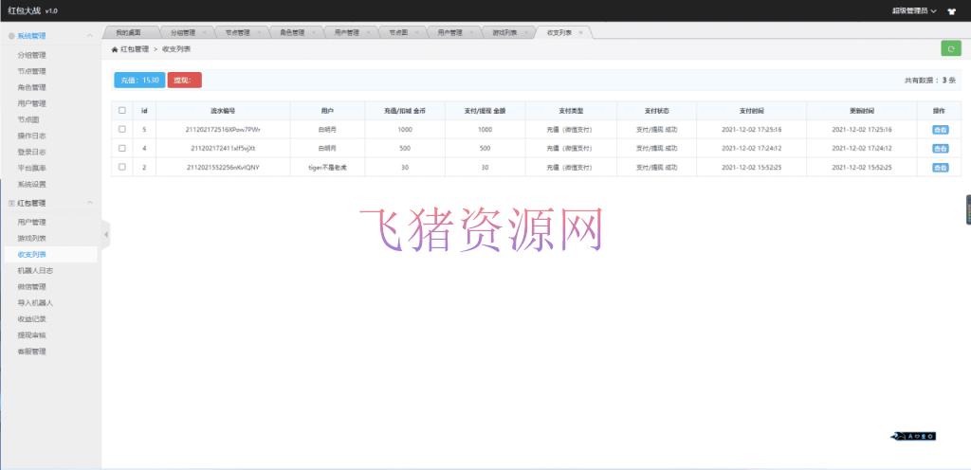Collapse the 系统管理 menu section
The image size is (971, 470).
(90, 37)
